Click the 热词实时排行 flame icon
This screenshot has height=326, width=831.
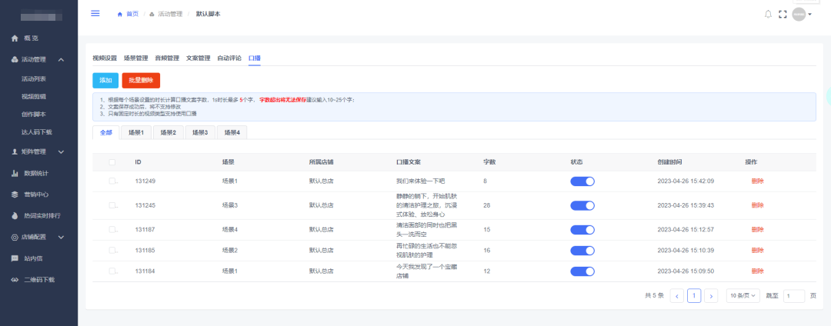(15, 216)
